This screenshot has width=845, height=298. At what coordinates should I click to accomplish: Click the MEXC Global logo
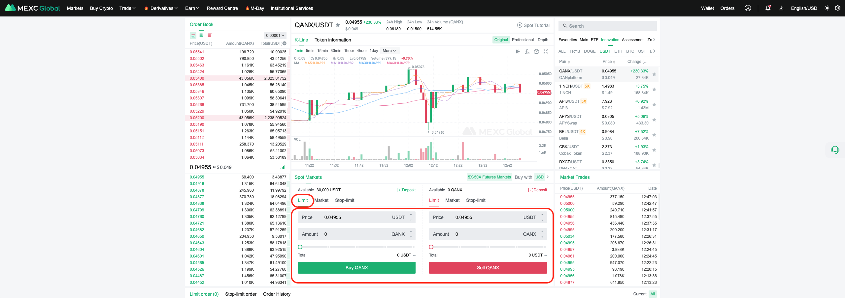32,8
